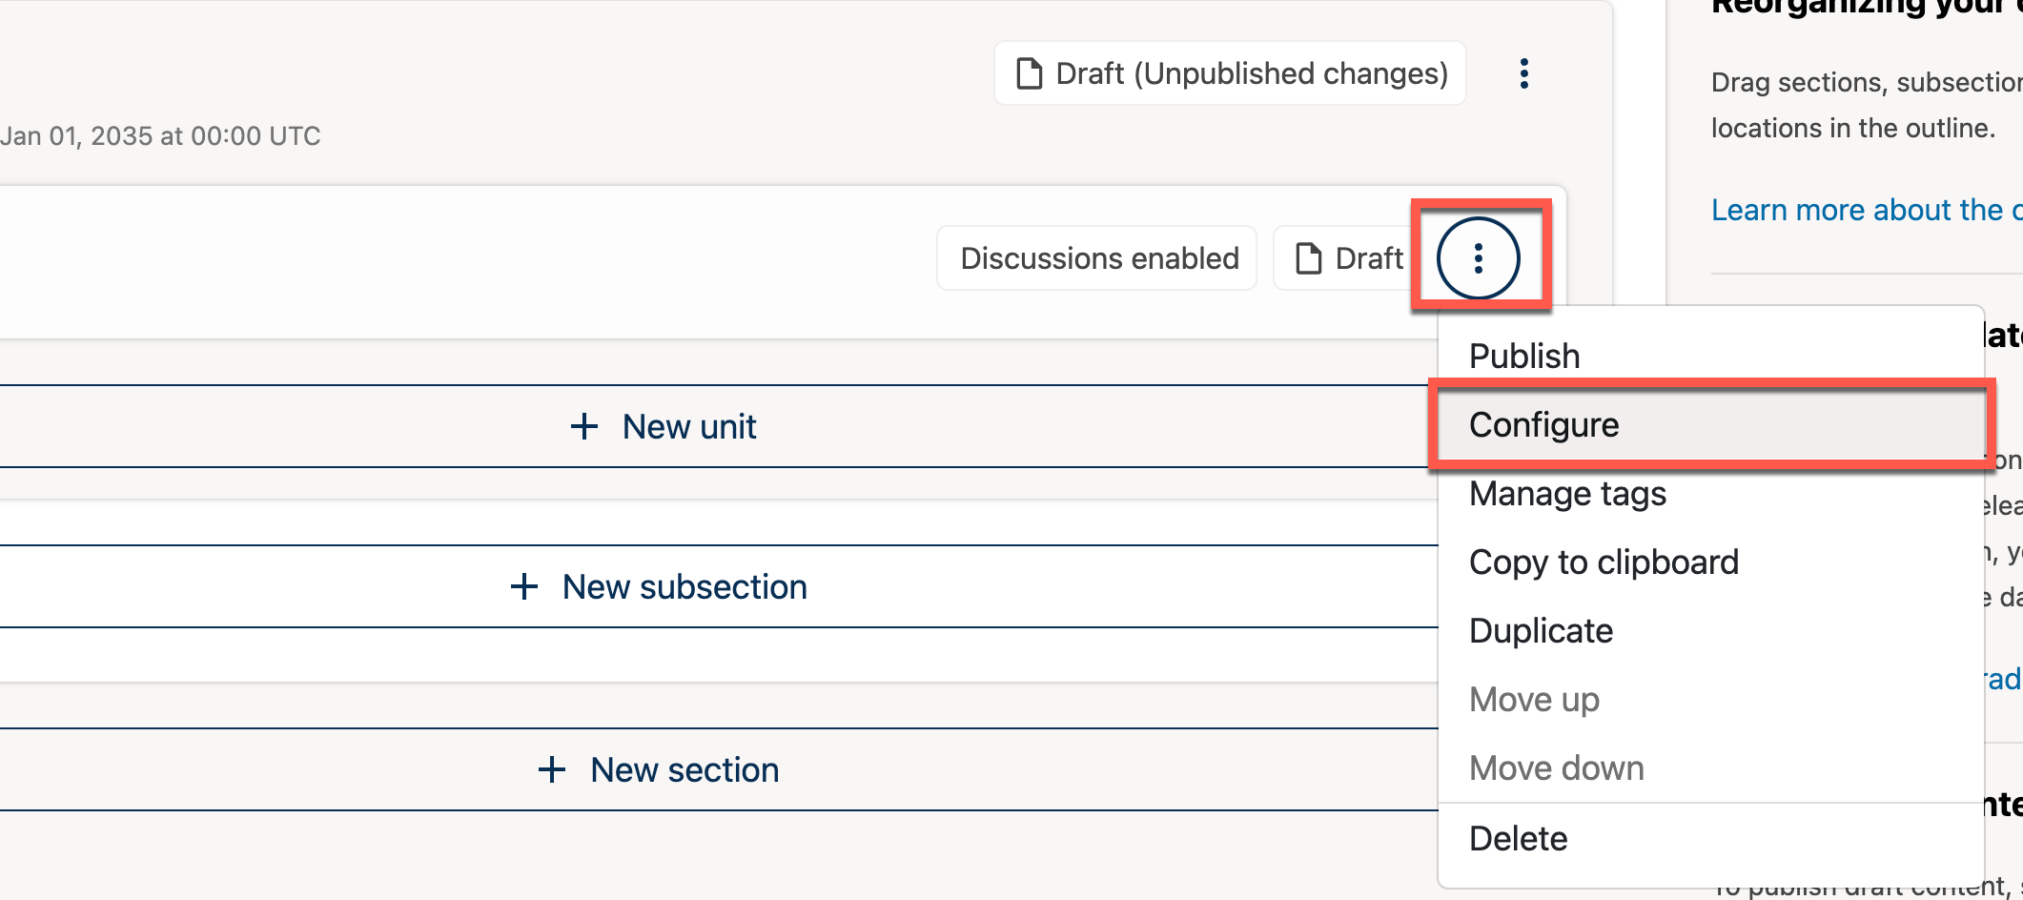2023x900 pixels.
Task: Click the plus icon next to New section
Action: click(552, 769)
